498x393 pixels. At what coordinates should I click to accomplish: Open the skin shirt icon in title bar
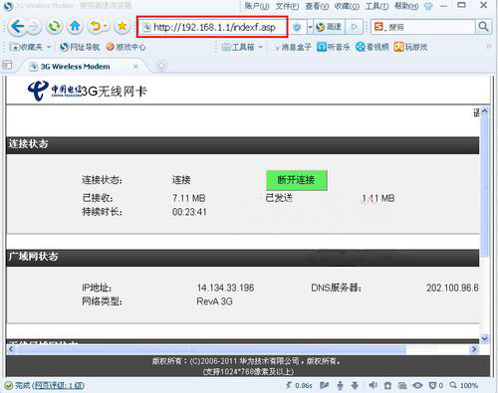tap(428, 6)
